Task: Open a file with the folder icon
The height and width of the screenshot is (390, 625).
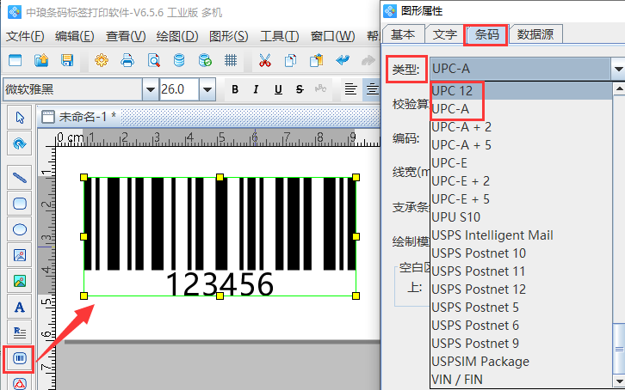Action: tap(41, 60)
